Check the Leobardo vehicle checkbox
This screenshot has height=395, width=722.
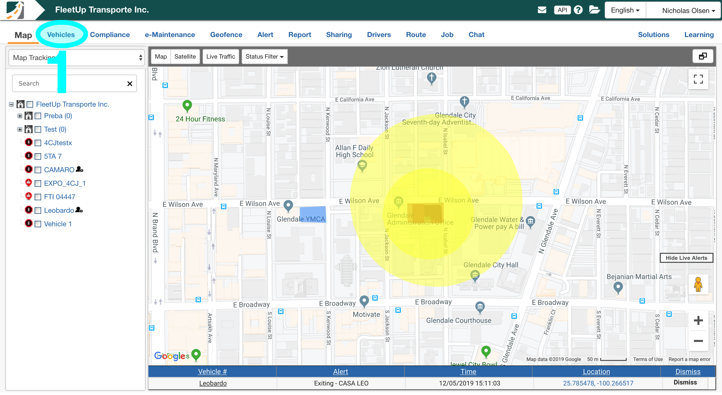pyautogui.click(x=38, y=211)
